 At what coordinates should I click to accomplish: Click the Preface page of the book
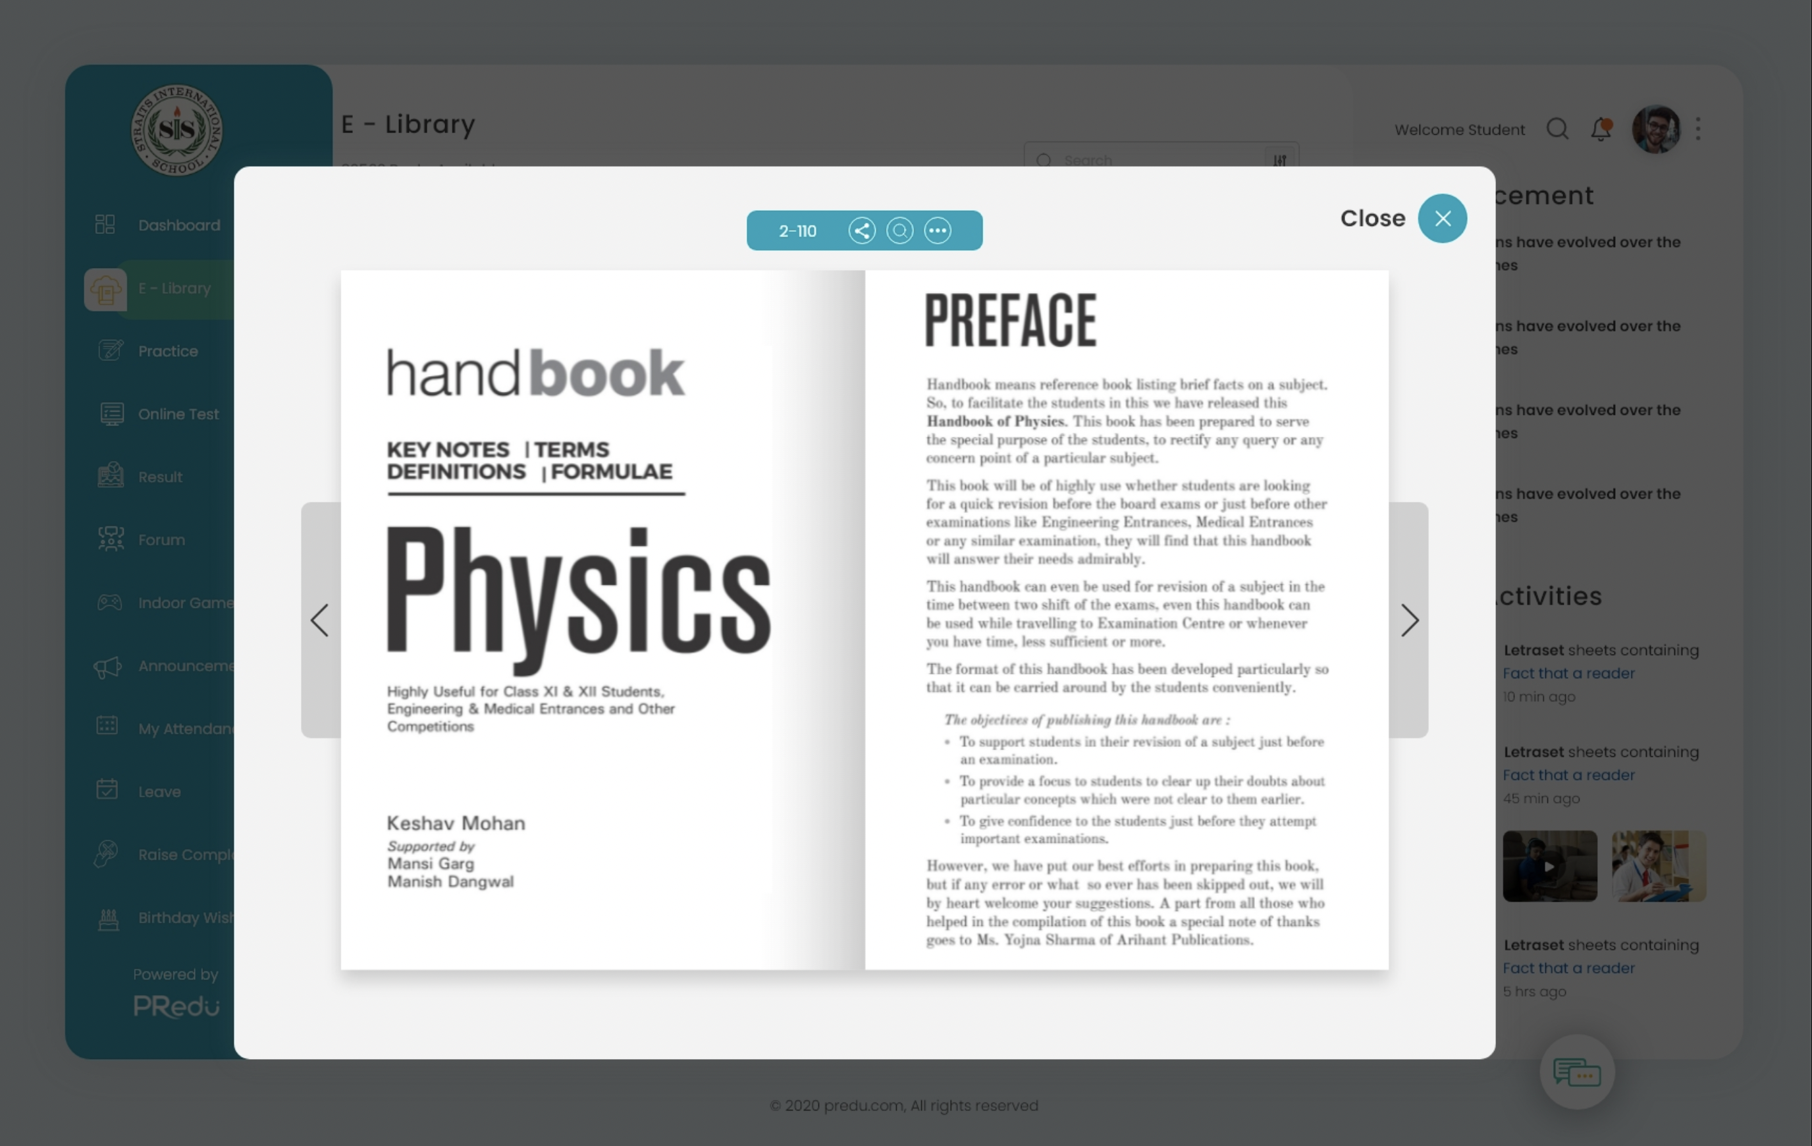(1126, 619)
